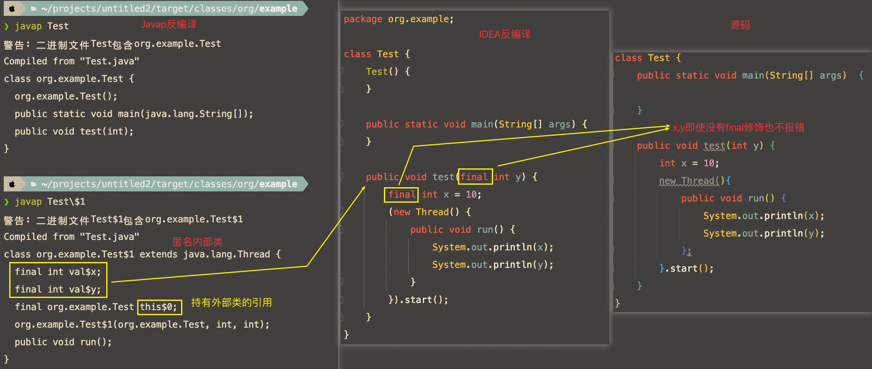Click 'System.out.println(x);' in the decompiled panel
This screenshot has height=369, width=872.
click(493, 247)
